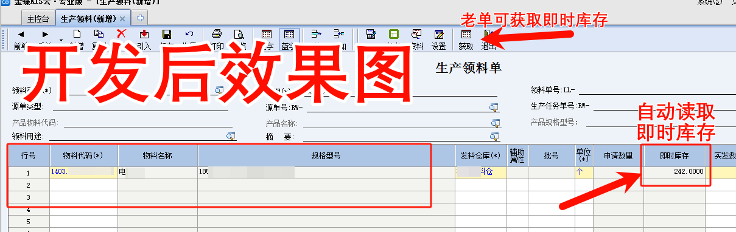The image size is (736, 232).
Task: Click the form-with-pen toolbar icon
Action: click(x=371, y=35)
